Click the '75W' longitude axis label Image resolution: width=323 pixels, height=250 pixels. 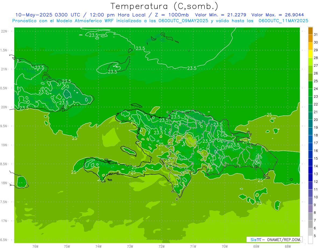[x=67, y=246]
